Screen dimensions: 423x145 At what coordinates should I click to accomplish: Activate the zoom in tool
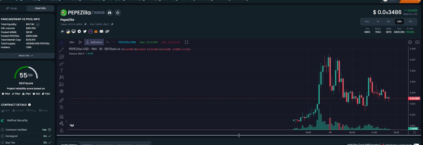coord(62,107)
